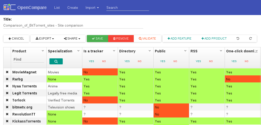Click the OpenCompare logo icon

tap(10, 7)
